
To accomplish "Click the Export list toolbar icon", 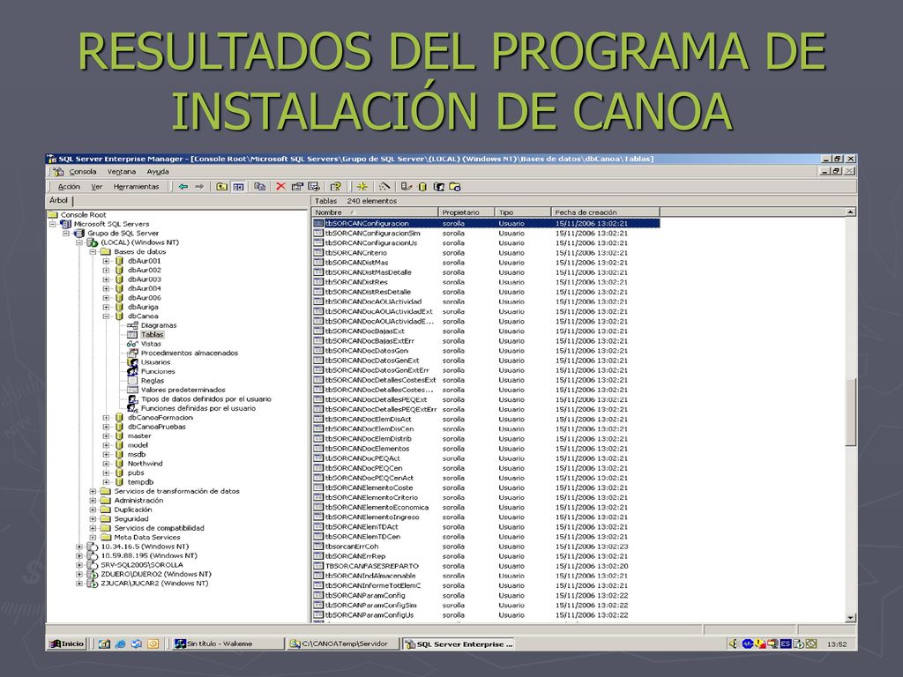I will pyautogui.click(x=314, y=187).
